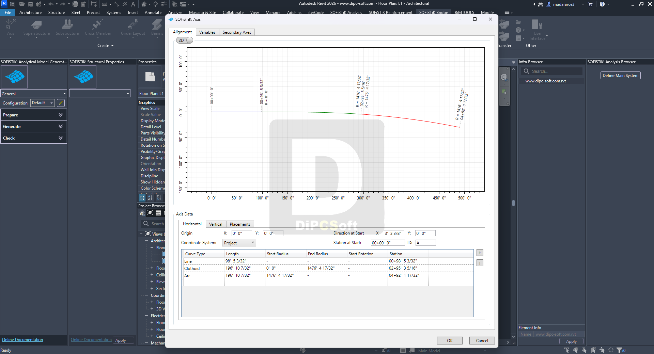
Task: Click the Define Main System button
Action: coord(620,76)
